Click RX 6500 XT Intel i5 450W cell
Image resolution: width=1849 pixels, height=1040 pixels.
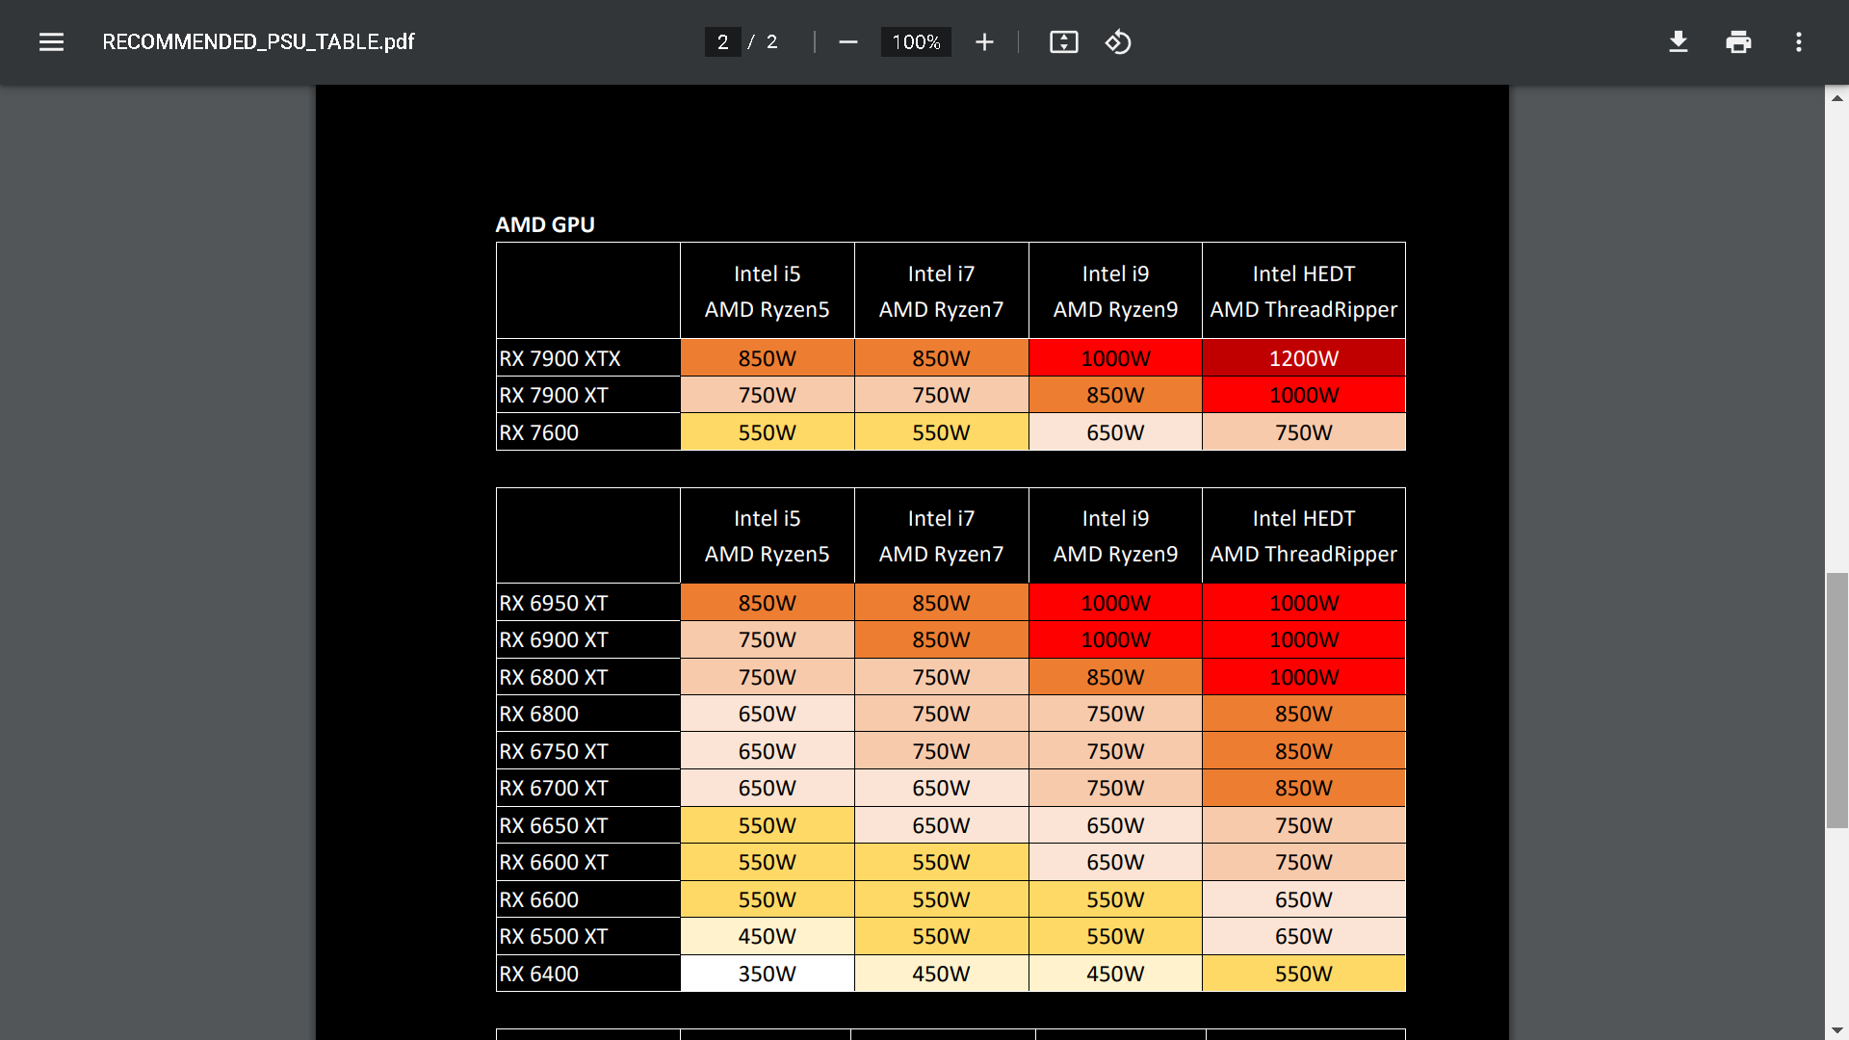[768, 936]
